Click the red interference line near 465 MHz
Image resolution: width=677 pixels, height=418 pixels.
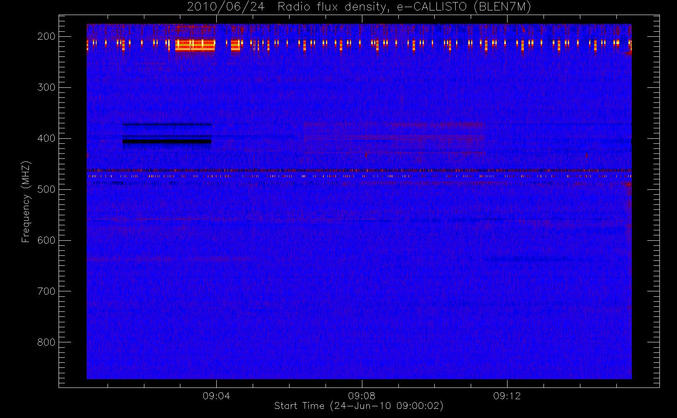click(359, 170)
